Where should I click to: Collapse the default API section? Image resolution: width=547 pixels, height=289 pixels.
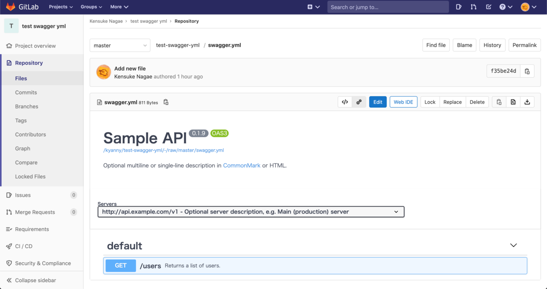point(513,245)
